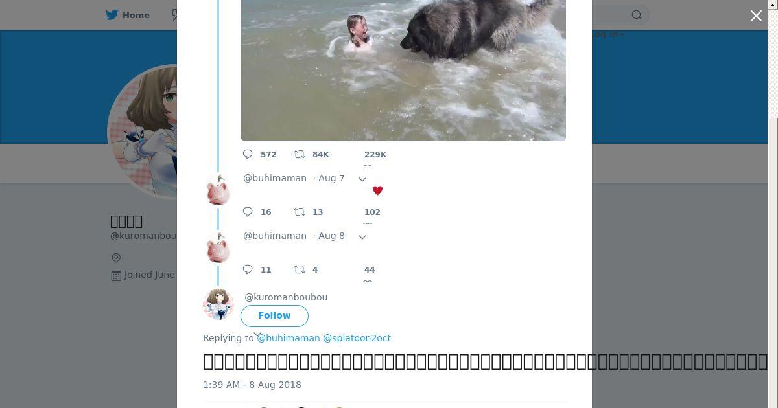The height and width of the screenshot is (408, 778).
Task: Retweet the post with 84K retweets
Action: click(x=300, y=154)
